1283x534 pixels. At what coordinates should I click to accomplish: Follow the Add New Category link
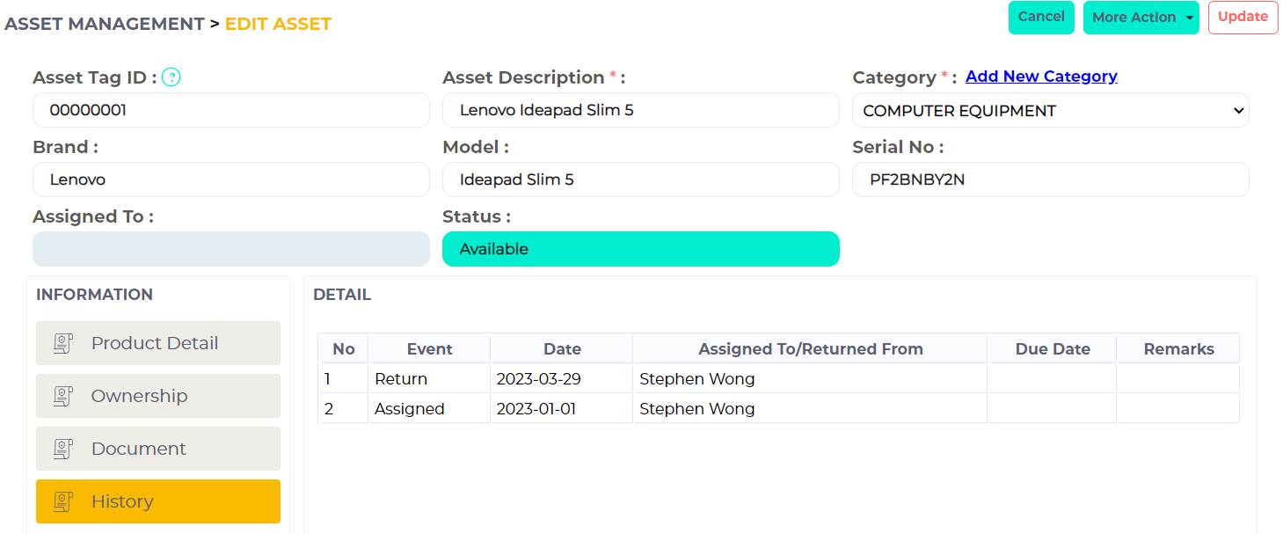coord(1041,77)
